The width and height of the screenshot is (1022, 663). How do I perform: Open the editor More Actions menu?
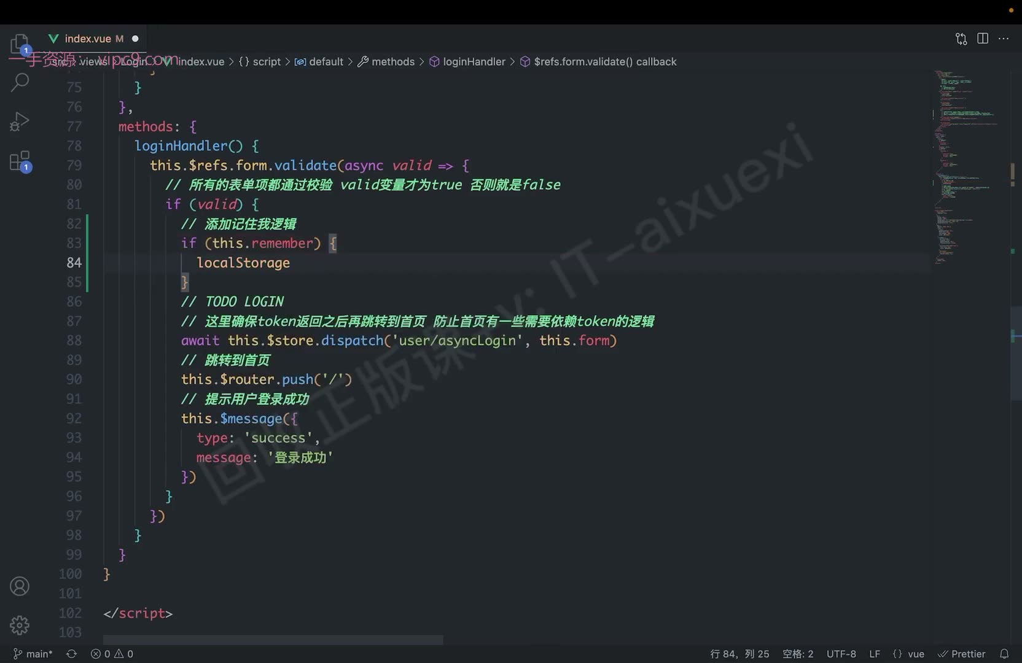pos(1004,39)
